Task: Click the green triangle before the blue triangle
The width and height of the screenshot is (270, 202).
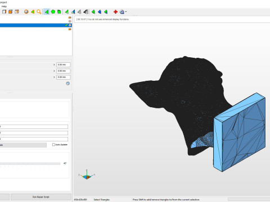Action: (93, 12)
